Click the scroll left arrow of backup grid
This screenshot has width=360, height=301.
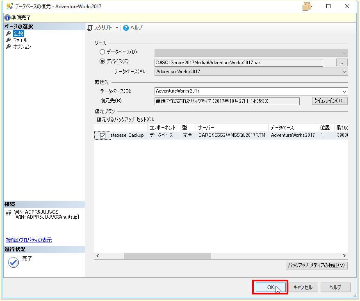(98, 256)
